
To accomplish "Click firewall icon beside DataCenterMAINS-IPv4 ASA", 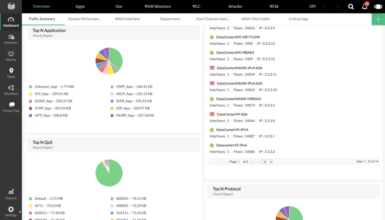I will 212,68.
